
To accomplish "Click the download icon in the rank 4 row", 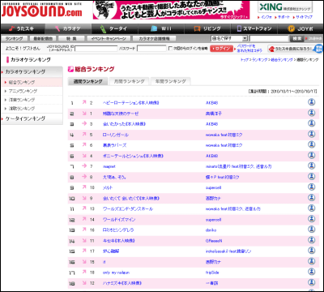I will [x=312, y=134].
